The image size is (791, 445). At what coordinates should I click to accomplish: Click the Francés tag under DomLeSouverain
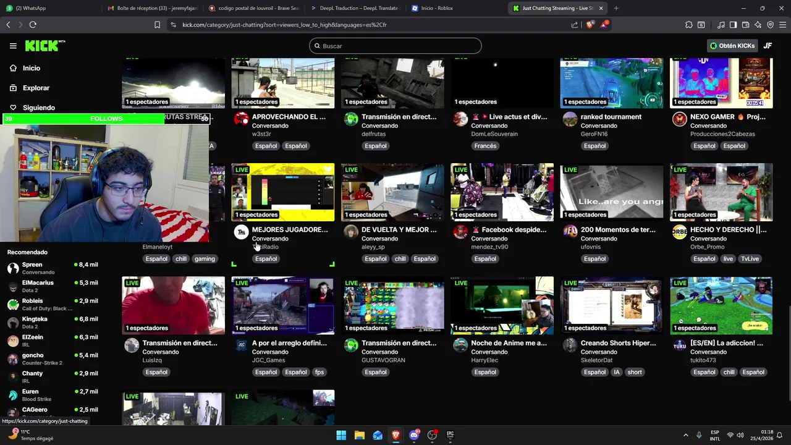pos(485,146)
